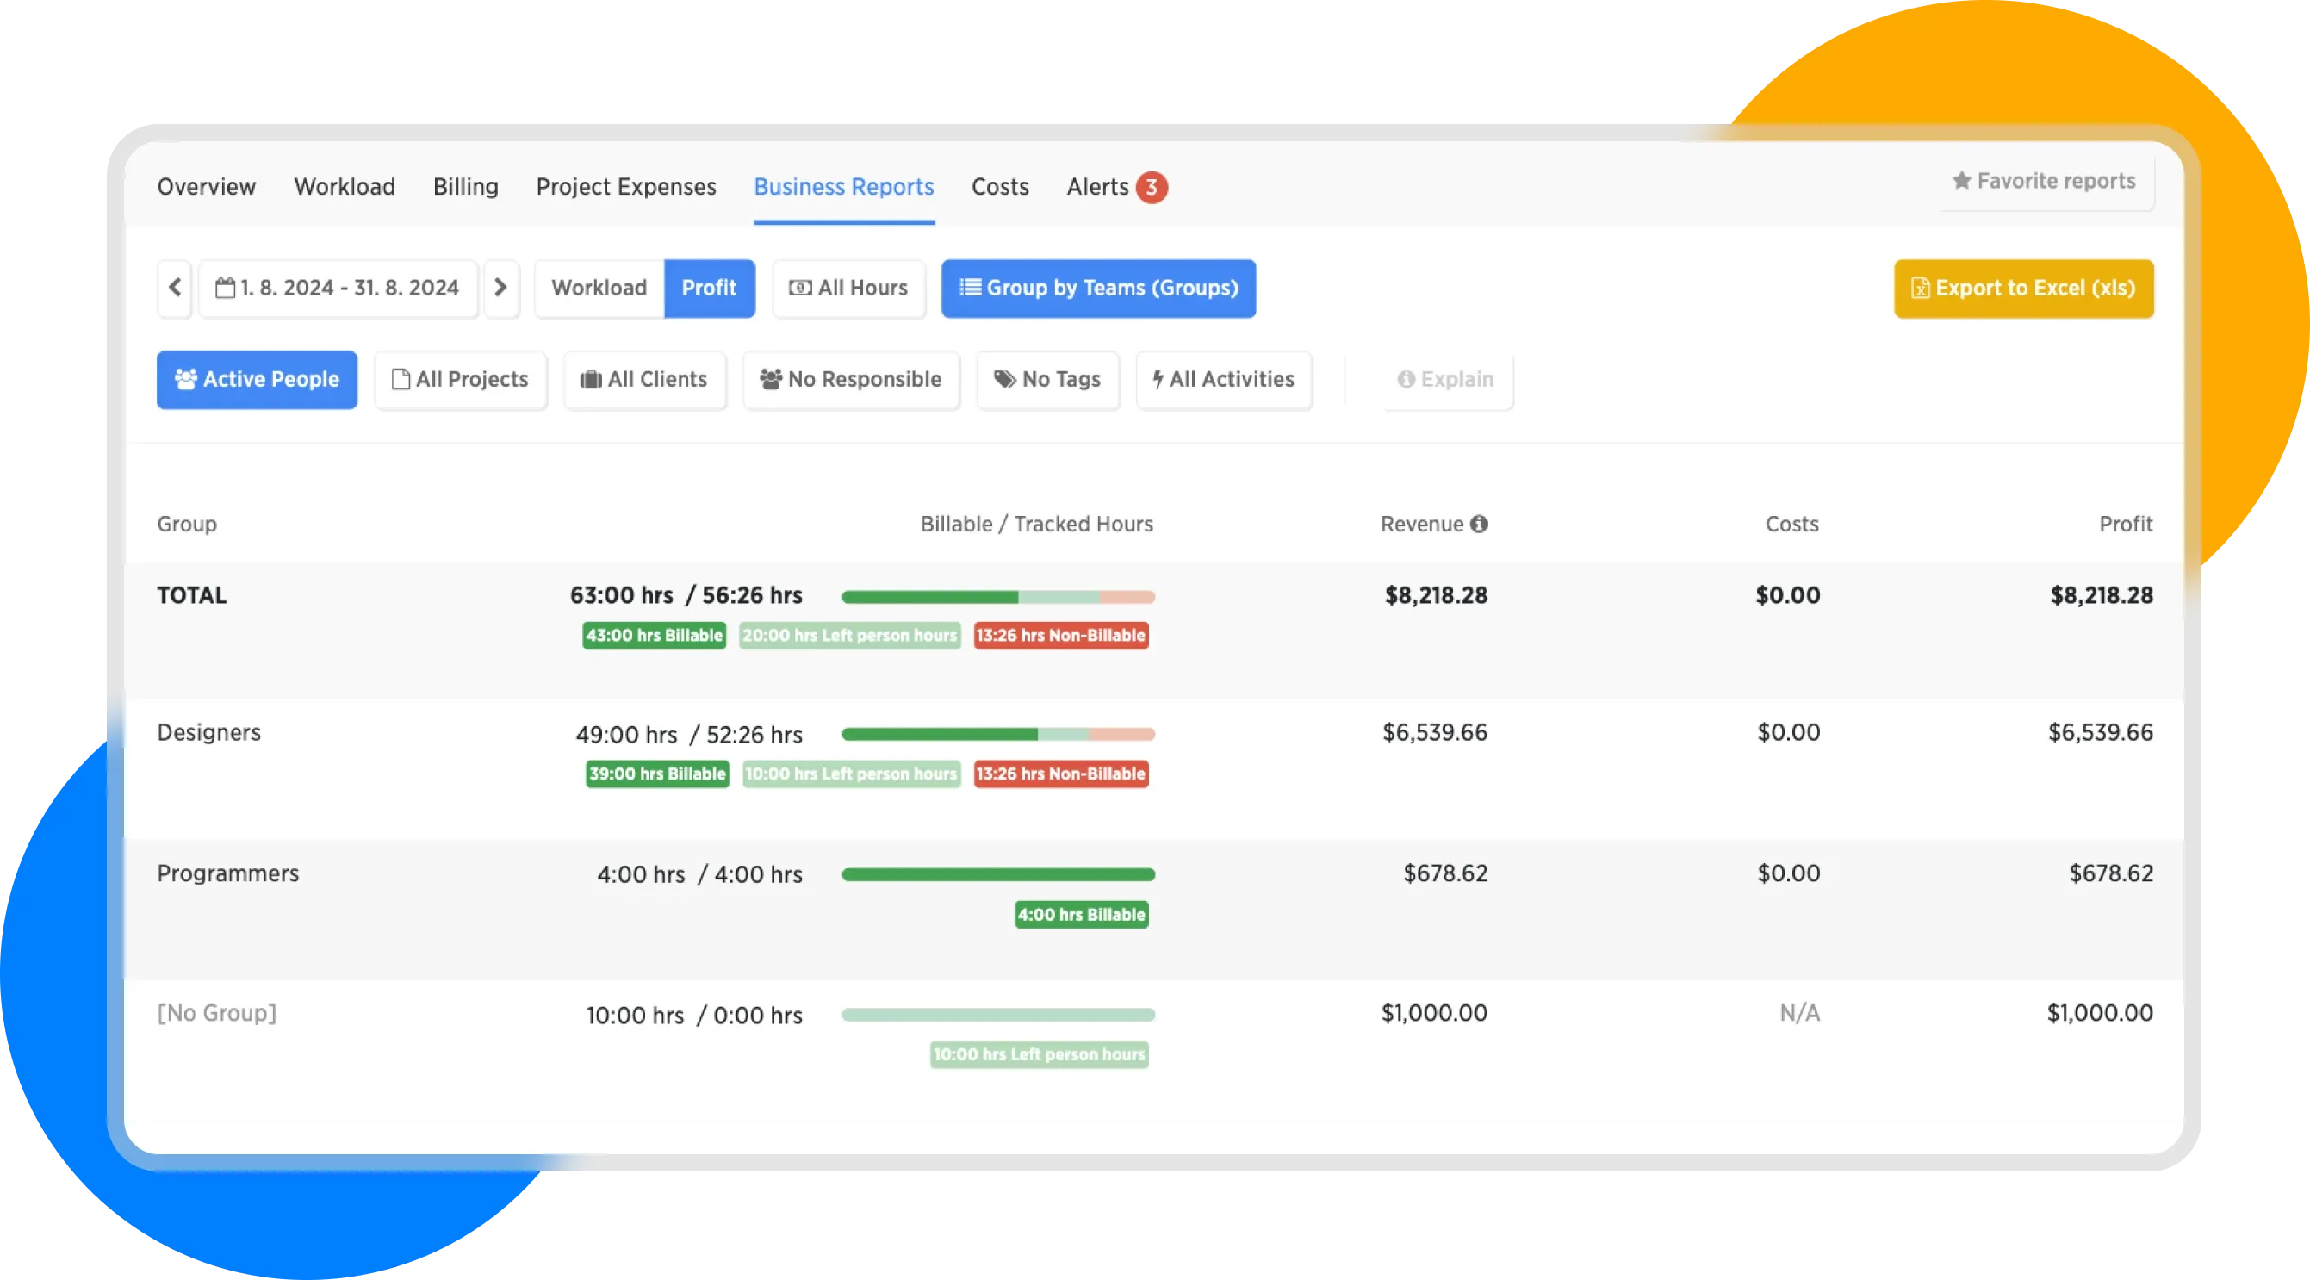Click the Revenue info icon
Screen dimensions: 2310x1280
[1480, 524]
